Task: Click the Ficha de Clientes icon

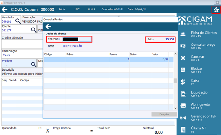Action: click(x=183, y=34)
